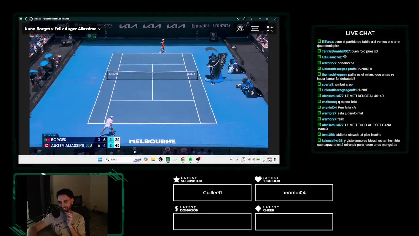Click chat message 'RAINBE'
Screen dimensions: 419x236
(362, 90)
